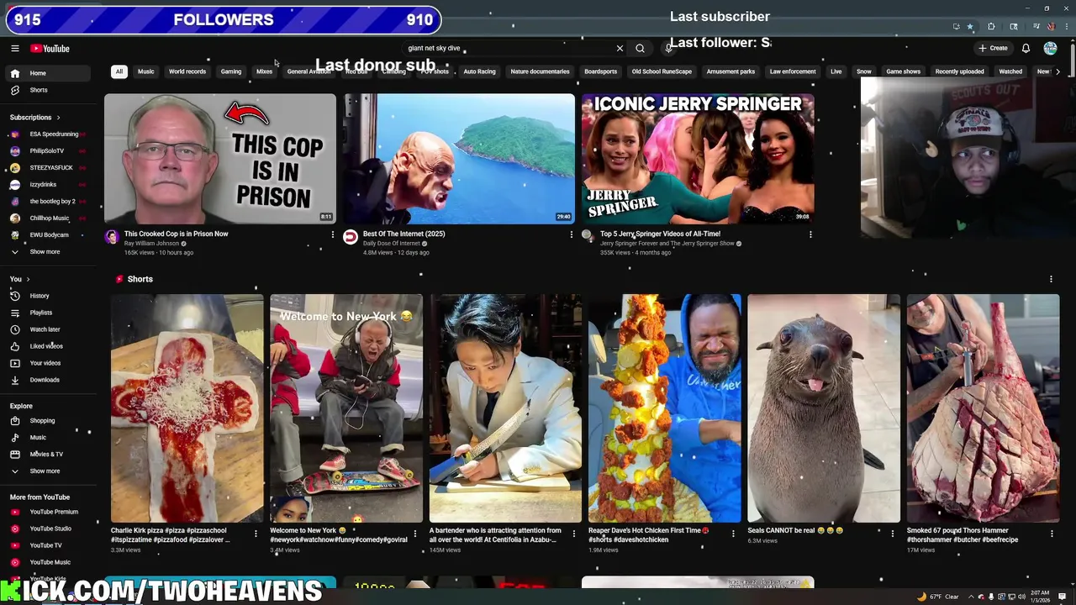Open the Chrome three-dot menu
Viewport: 1076px width, 605px height.
[x=1068, y=27]
